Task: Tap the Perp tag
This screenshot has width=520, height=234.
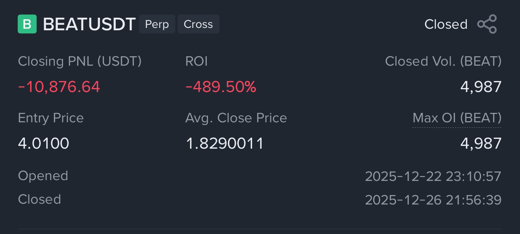Action: 157,24
